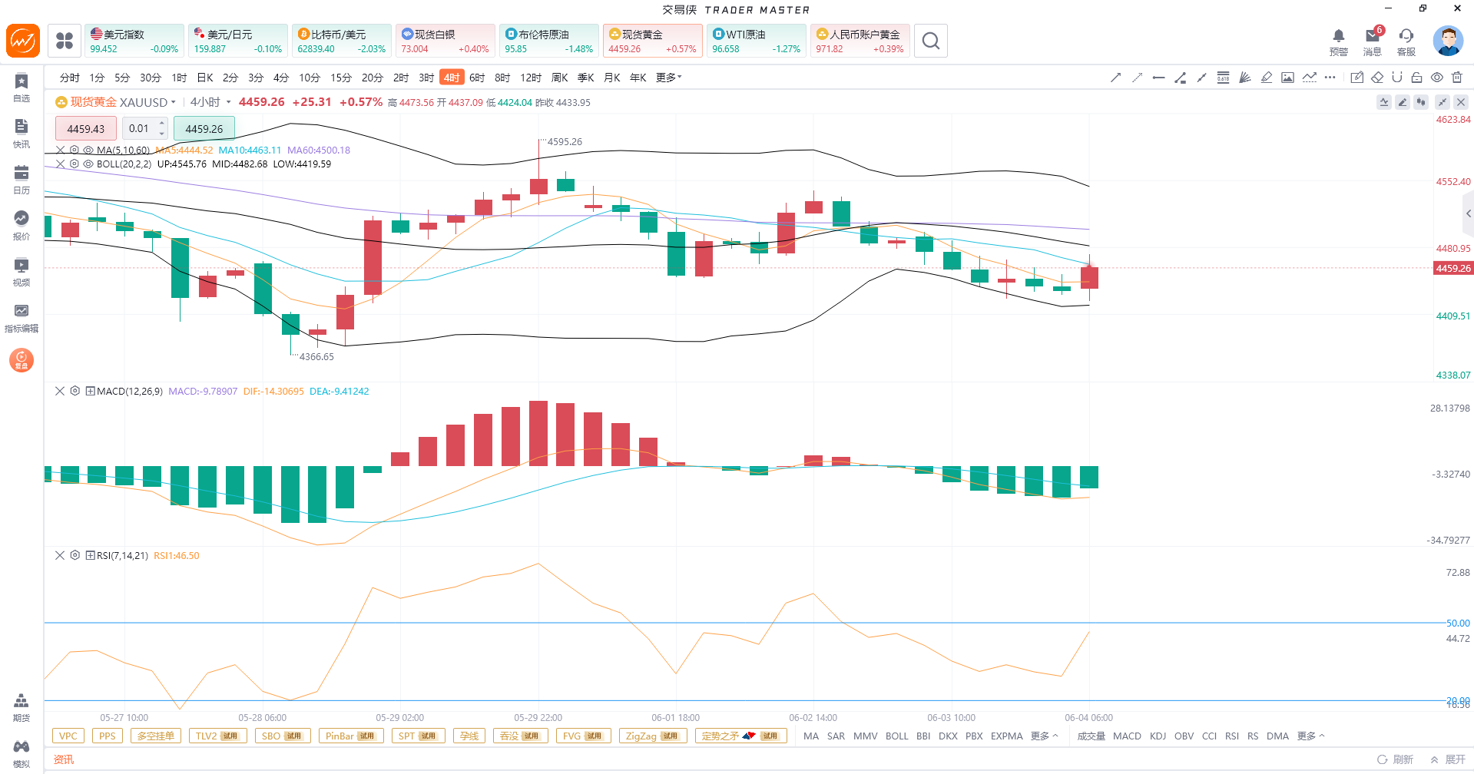Click the lot size 0.01 input field
1474x774 pixels.
[x=144, y=128]
